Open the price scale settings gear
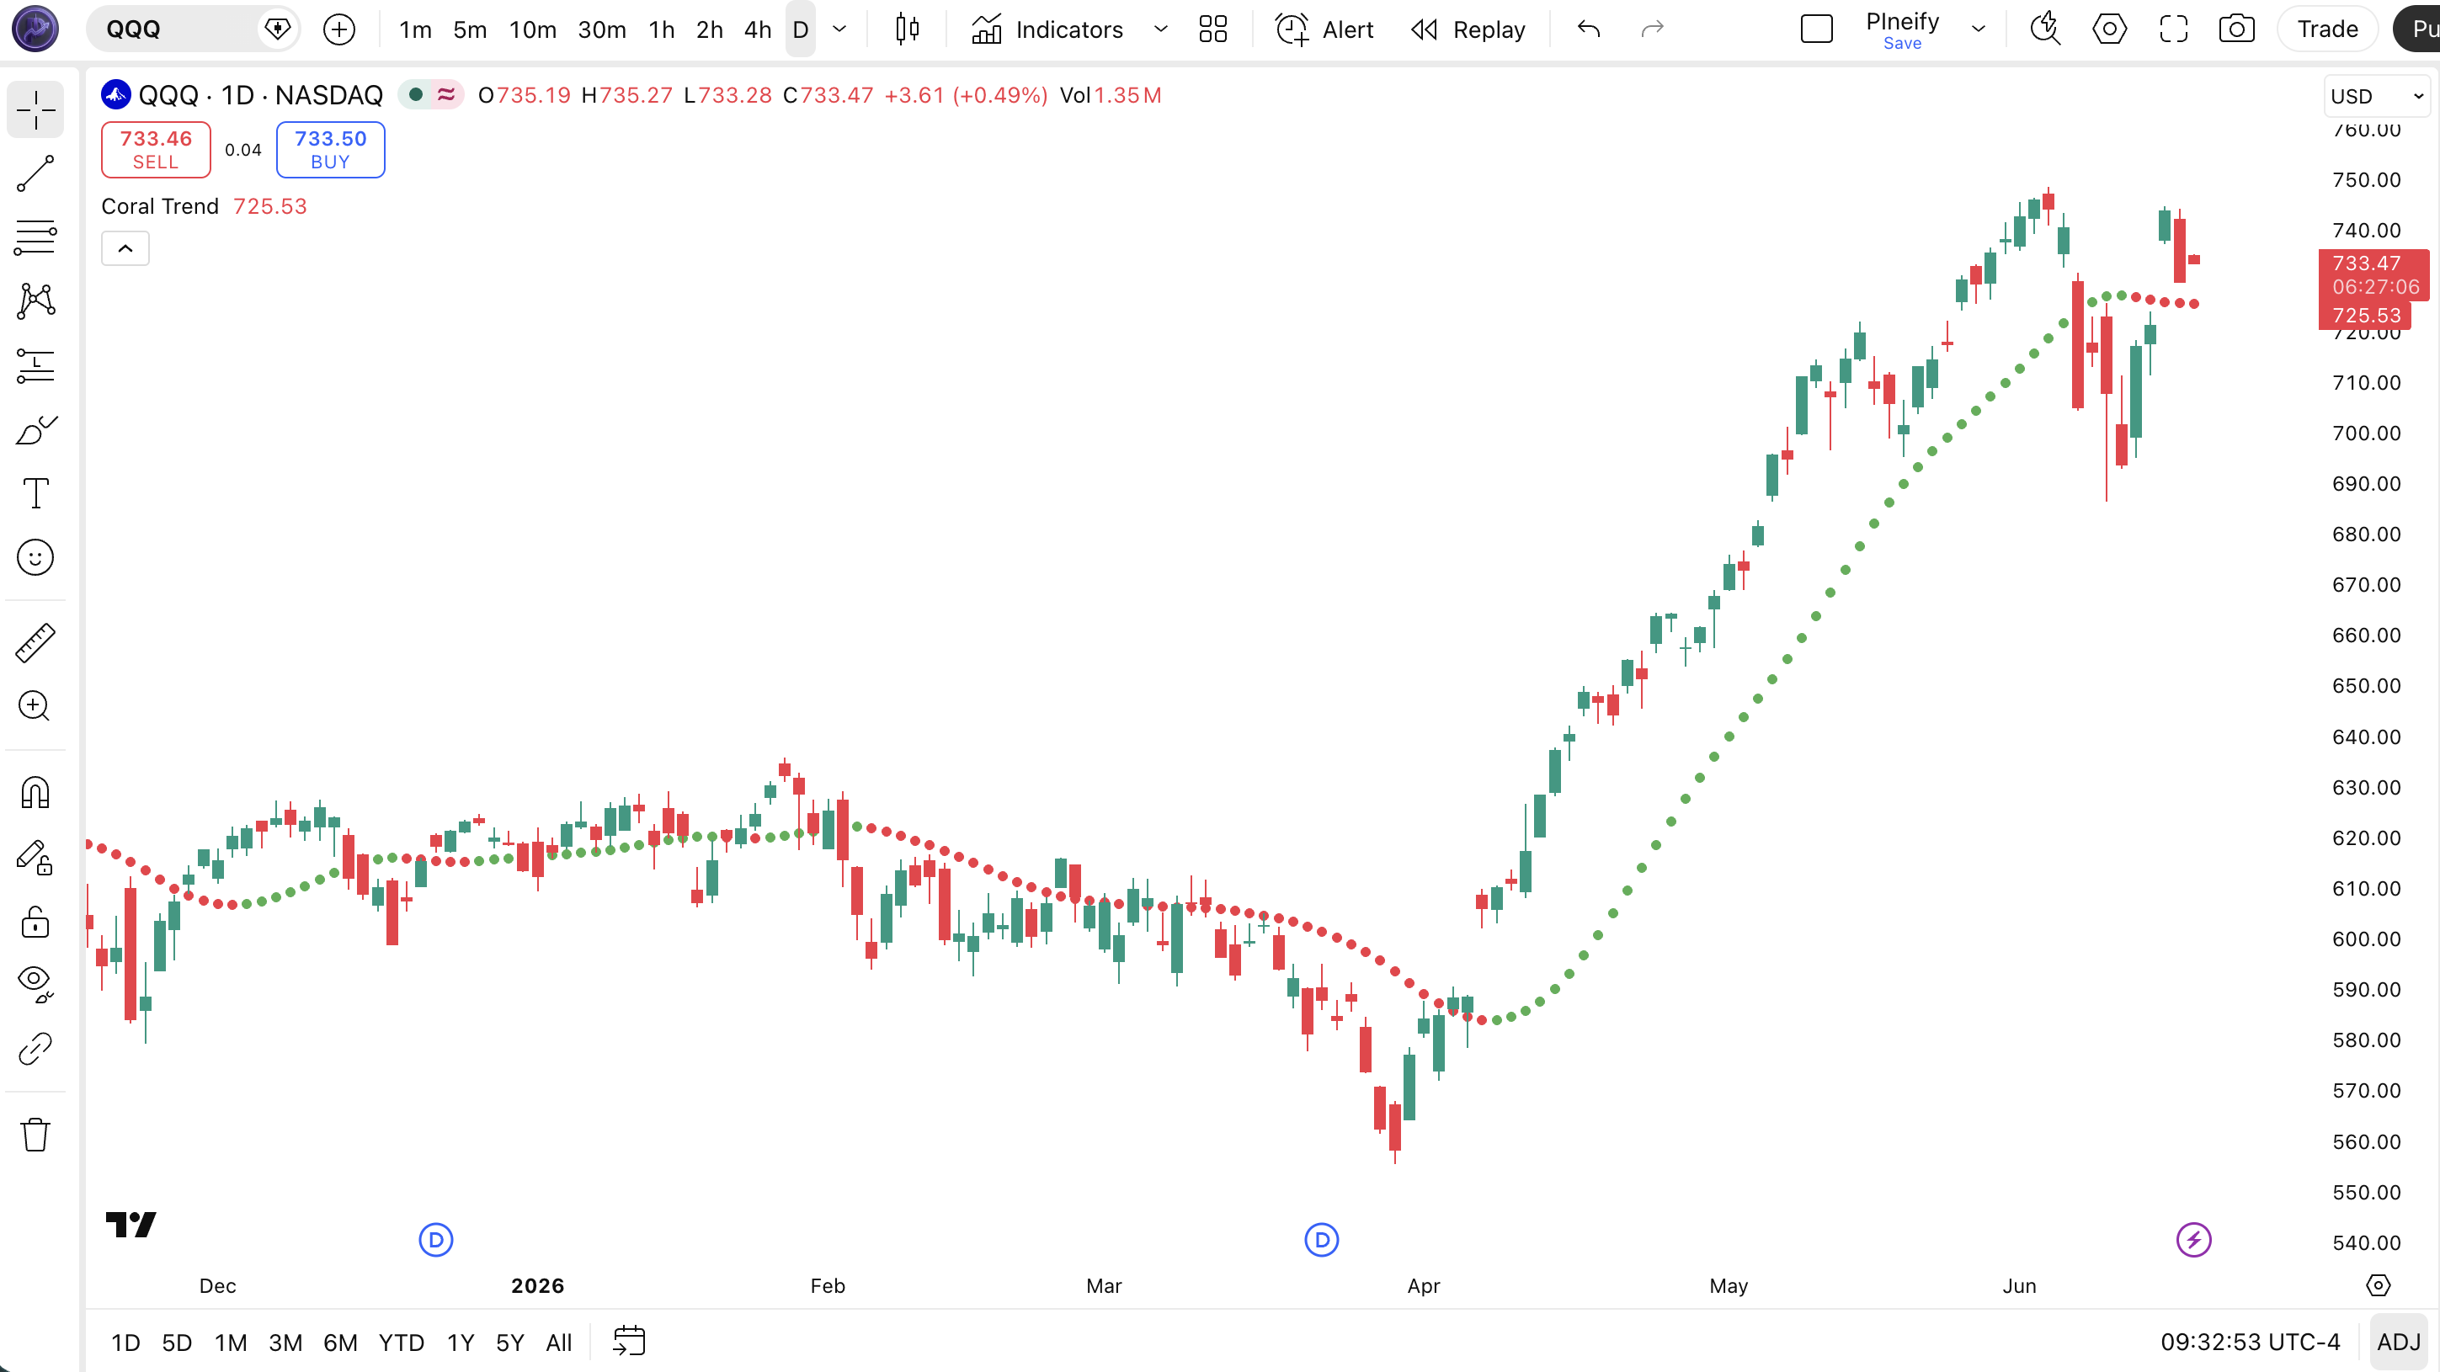Image resolution: width=2440 pixels, height=1372 pixels. [2379, 1286]
